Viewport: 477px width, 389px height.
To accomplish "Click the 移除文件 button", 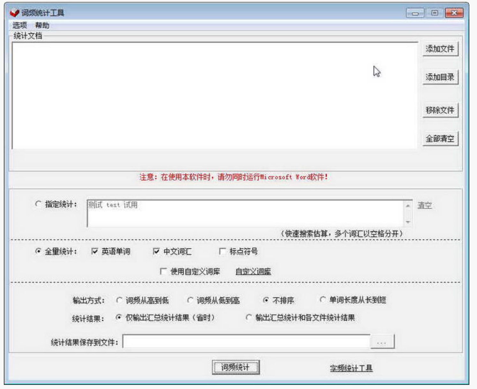I will [440, 110].
